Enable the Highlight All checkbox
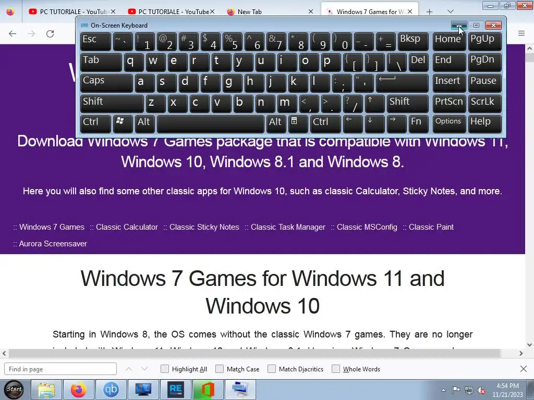This screenshot has height=400, width=534. 165,369
